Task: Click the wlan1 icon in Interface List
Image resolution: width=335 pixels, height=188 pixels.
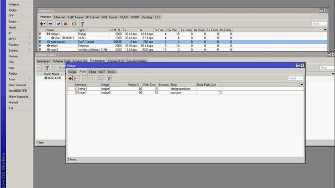Action: pyautogui.click(x=48, y=50)
